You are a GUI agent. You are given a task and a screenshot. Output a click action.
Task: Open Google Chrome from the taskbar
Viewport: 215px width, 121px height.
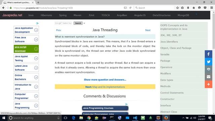(x=89, y=118)
